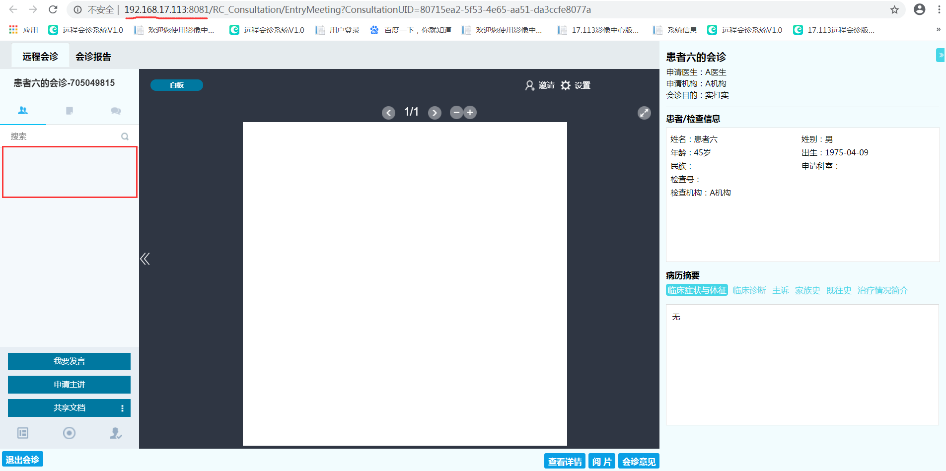Open the 共享文档 more options menu
Image resolution: width=946 pixels, height=471 pixels.
[x=122, y=408]
